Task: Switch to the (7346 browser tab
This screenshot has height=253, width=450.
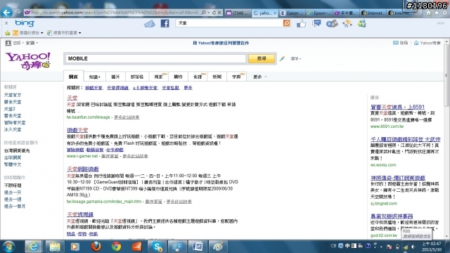Action: pyautogui.click(x=237, y=13)
